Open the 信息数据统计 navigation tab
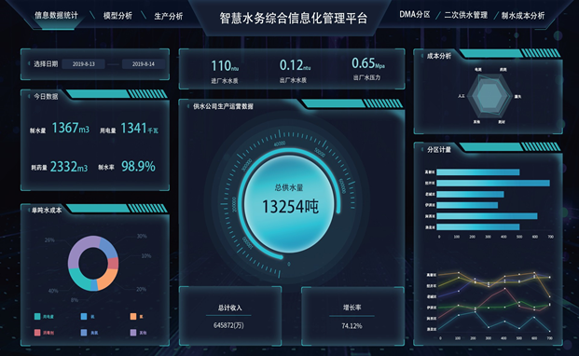The height and width of the screenshot is (356, 579). (x=56, y=16)
